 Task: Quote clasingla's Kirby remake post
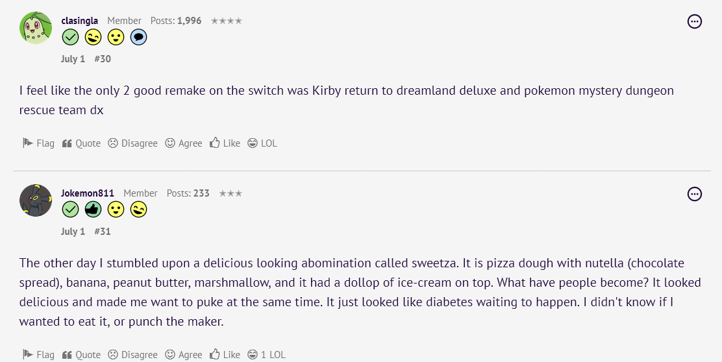click(82, 143)
